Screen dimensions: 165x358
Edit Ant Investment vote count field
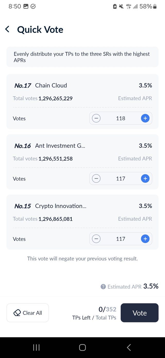pyautogui.click(x=121, y=178)
